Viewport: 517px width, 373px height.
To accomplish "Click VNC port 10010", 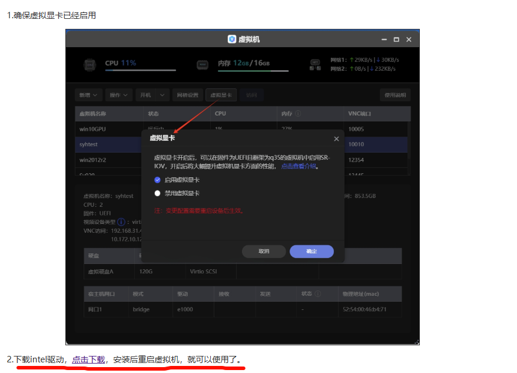I will pos(356,144).
